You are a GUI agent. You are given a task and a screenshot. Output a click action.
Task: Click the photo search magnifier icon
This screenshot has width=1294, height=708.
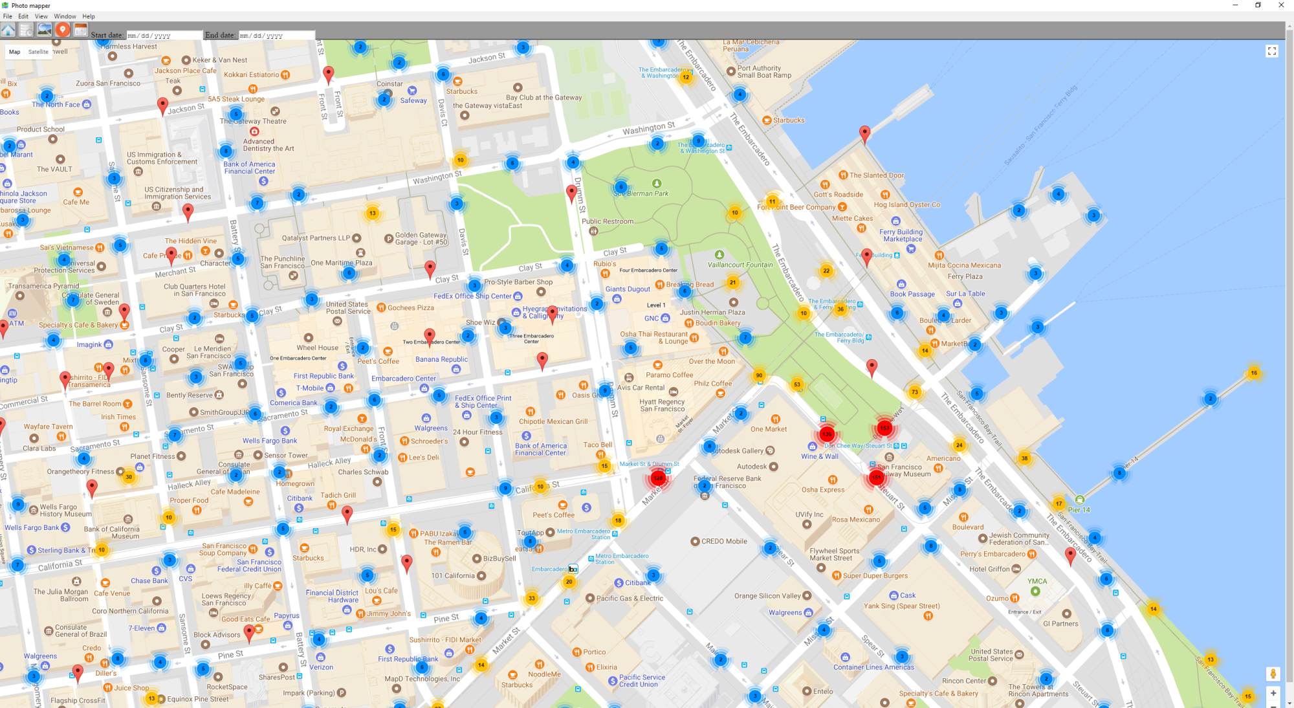pyautogui.click(x=44, y=30)
